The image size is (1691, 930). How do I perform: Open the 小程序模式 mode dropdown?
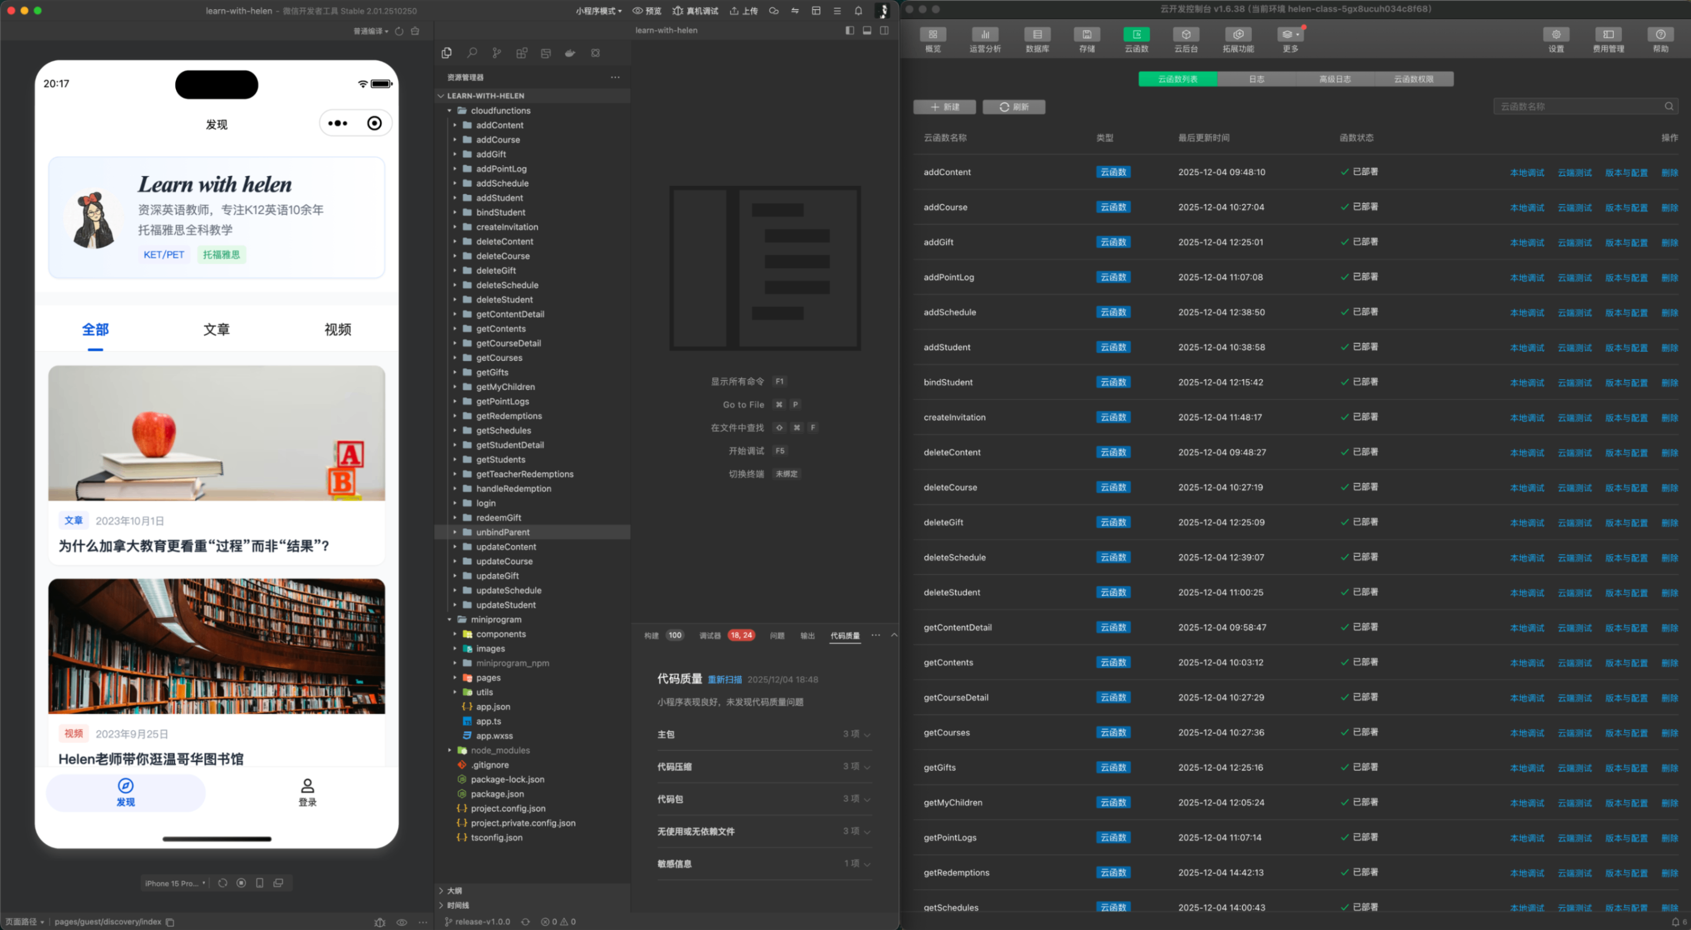click(598, 10)
